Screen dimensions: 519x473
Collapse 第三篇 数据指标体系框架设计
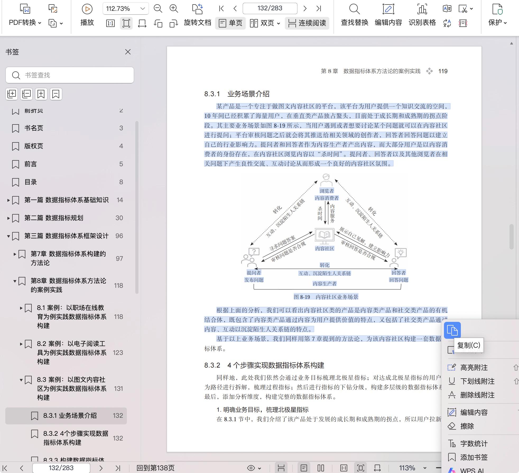tap(8, 236)
